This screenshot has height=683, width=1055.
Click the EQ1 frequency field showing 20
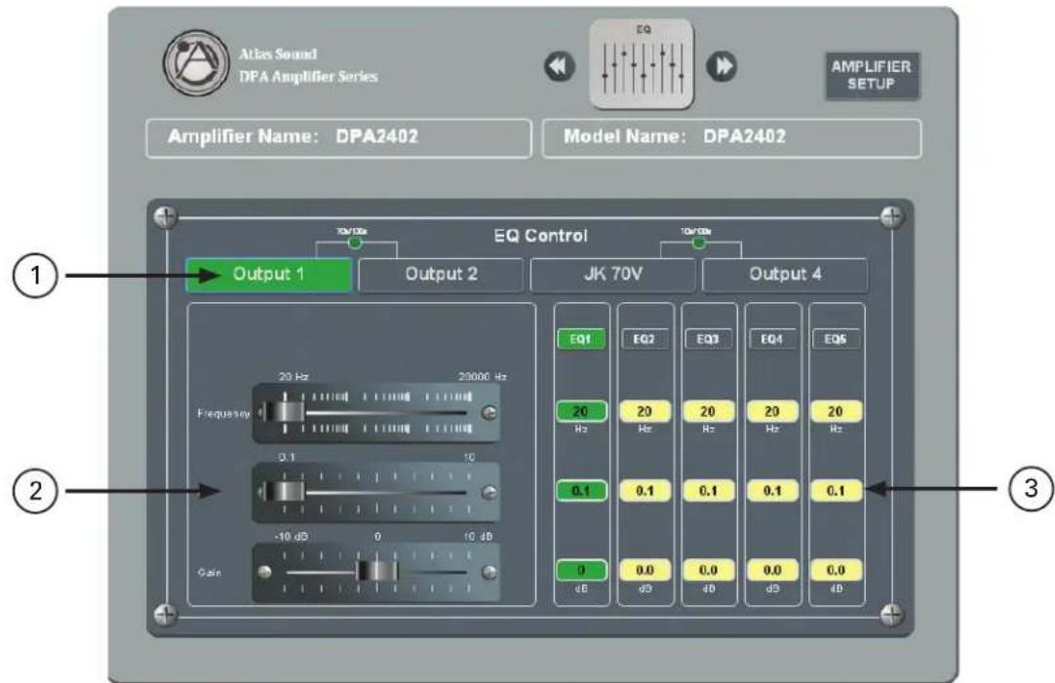581,411
